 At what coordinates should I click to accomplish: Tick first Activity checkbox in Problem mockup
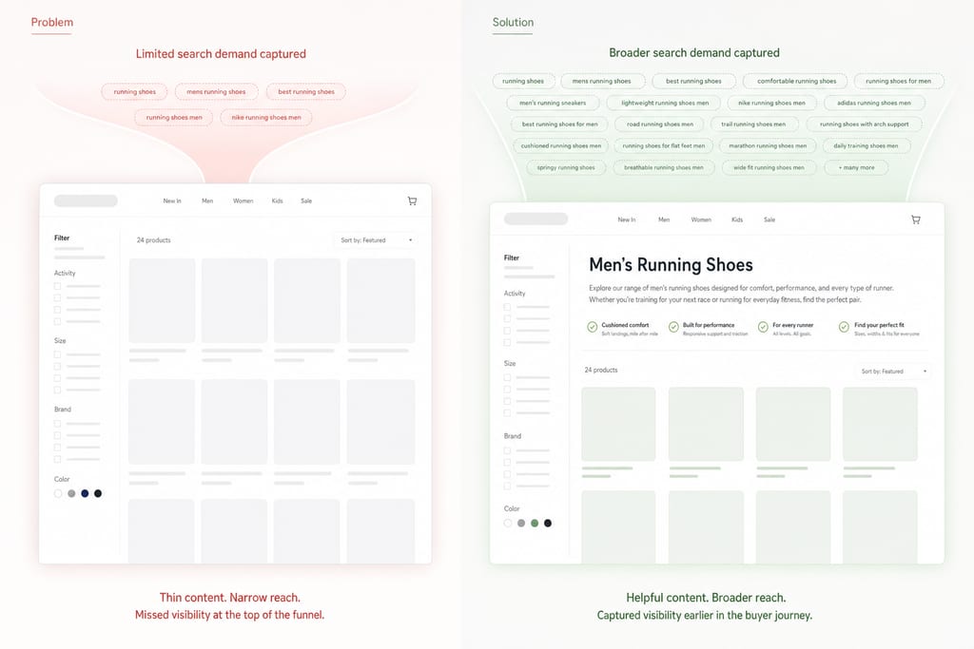click(57, 286)
